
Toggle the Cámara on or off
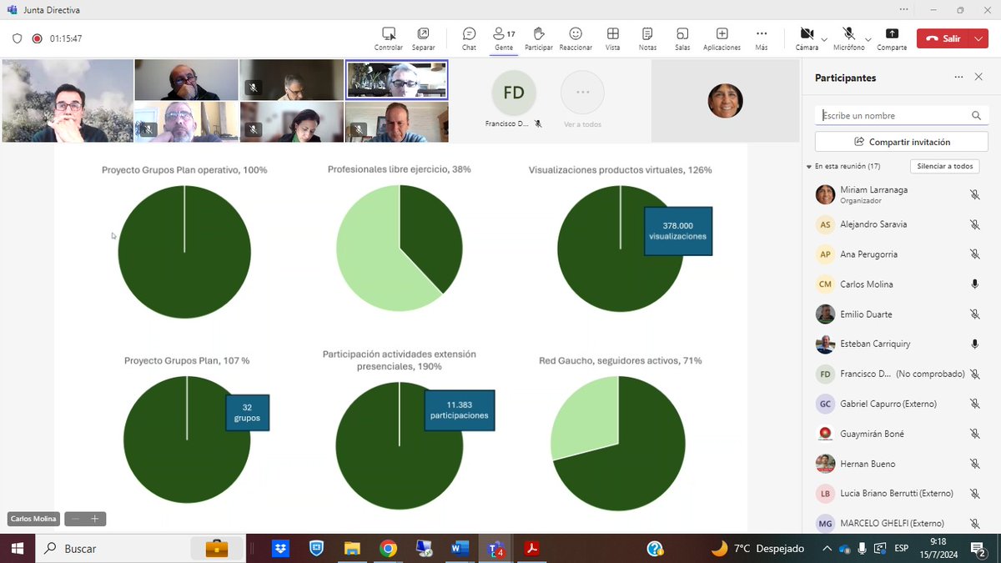[x=807, y=38]
